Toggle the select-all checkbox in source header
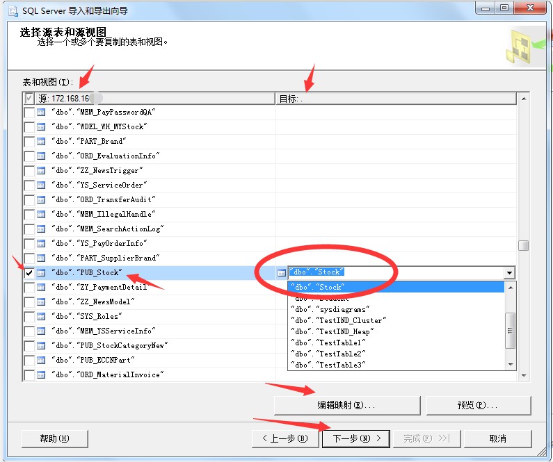This screenshot has width=553, height=462. [x=29, y=99]
